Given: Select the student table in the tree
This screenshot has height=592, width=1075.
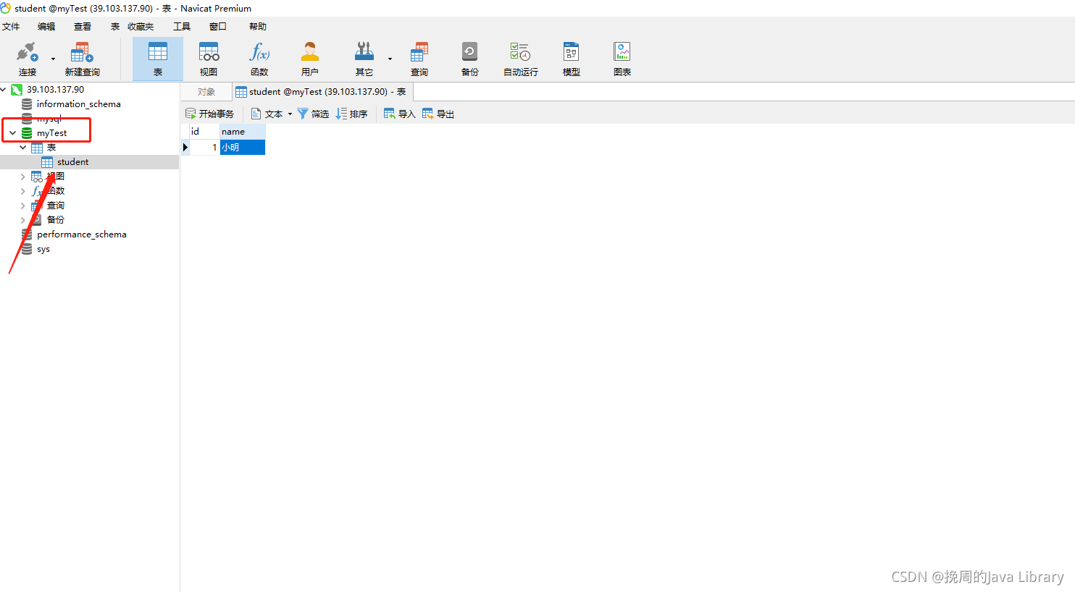Looking at the screenshot, I should [x=72, y=162].
